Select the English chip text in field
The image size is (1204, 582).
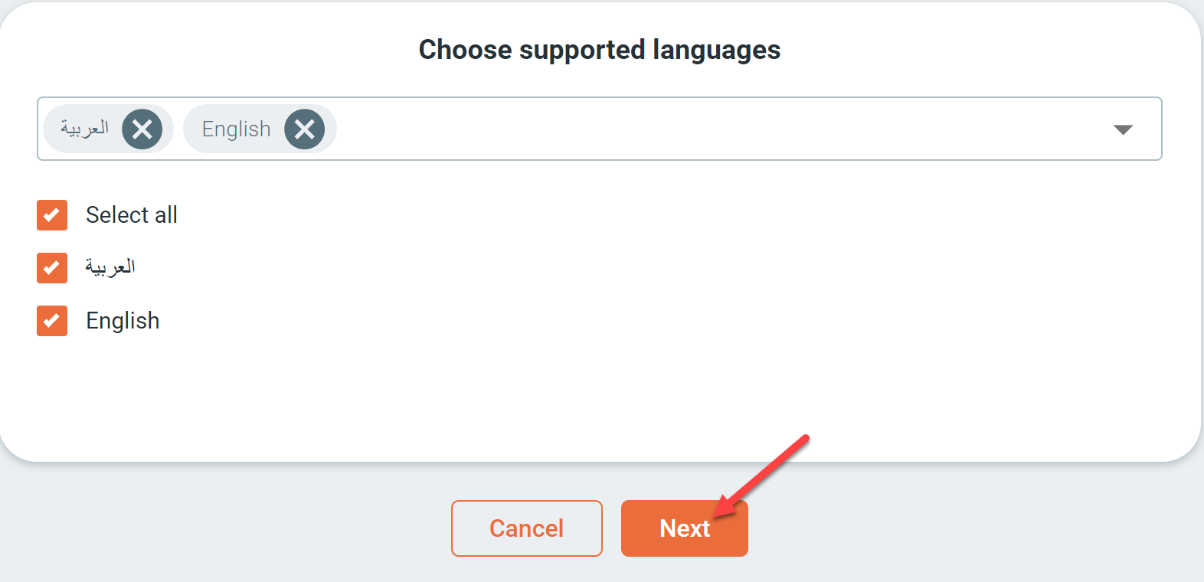click(236, 129)
